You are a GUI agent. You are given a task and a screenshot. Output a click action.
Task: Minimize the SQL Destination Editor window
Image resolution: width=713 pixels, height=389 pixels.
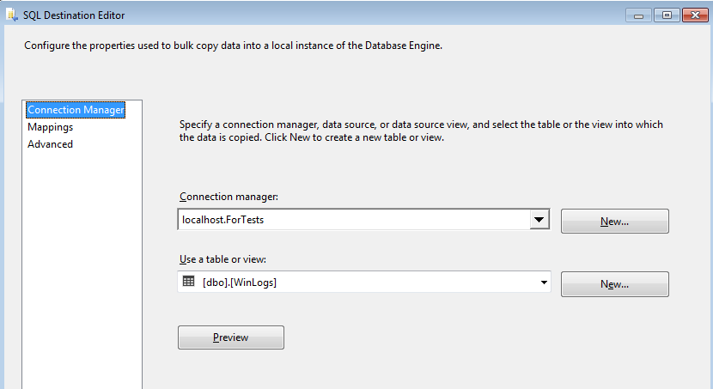(637, 14)
